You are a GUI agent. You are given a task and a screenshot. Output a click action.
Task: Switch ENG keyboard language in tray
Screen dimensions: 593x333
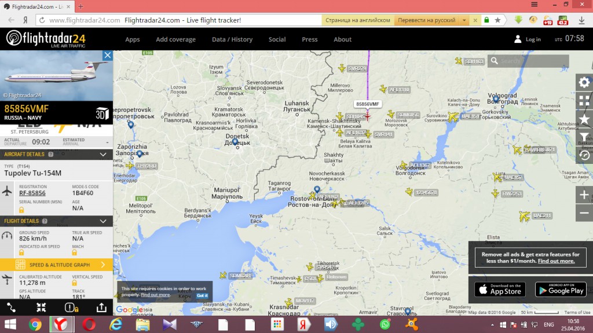(x=549, y=325)
